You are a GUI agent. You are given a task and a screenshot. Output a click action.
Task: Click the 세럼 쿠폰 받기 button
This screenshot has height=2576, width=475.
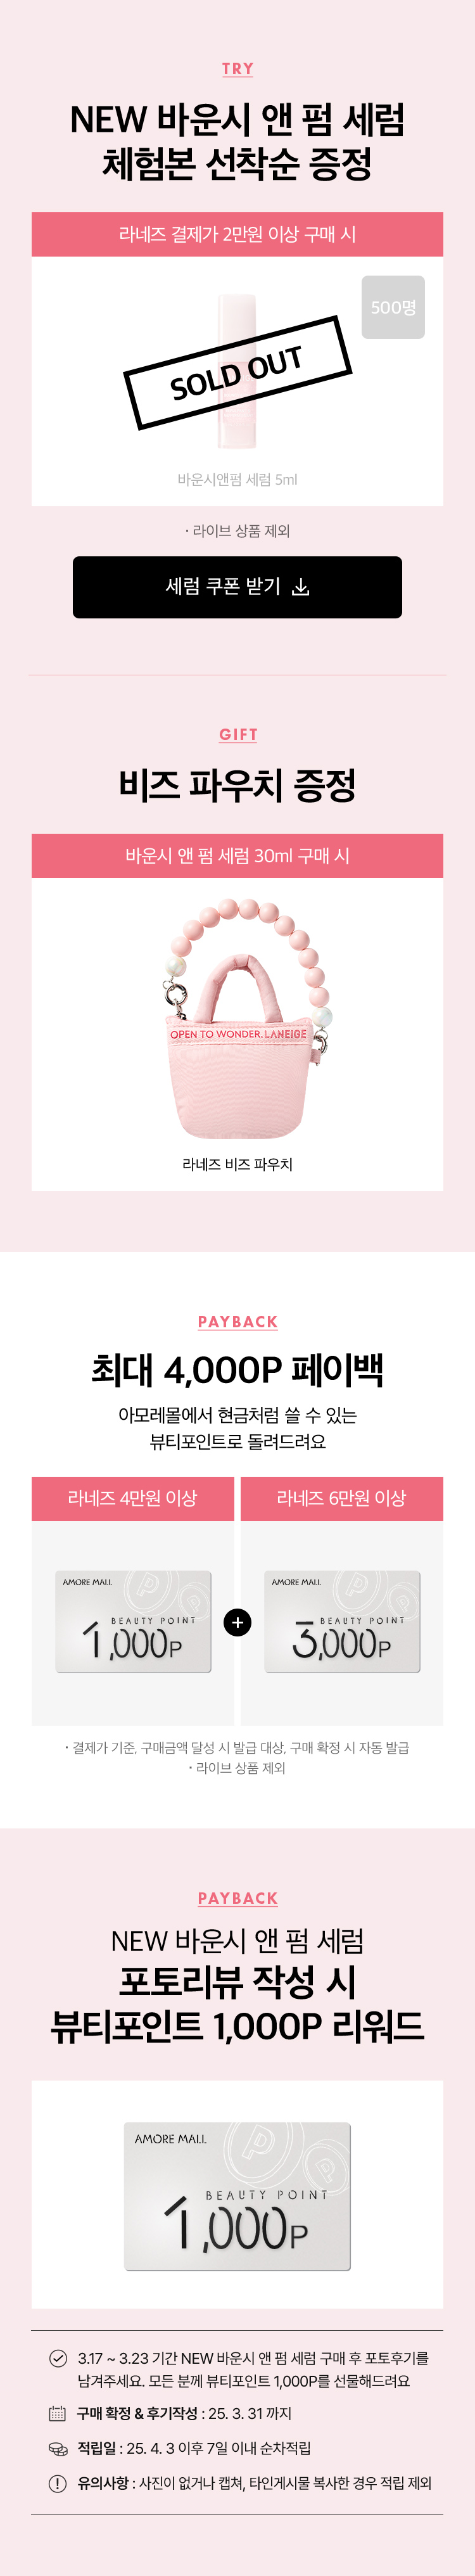[237, 587]
